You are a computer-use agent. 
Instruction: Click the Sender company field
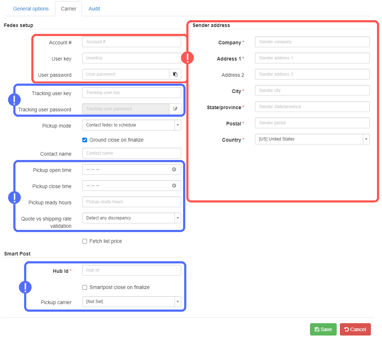[312, 42]
